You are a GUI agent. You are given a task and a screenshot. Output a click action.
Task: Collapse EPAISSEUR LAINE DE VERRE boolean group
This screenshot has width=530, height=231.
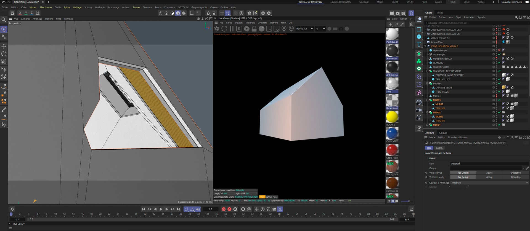tap(428, 71)
